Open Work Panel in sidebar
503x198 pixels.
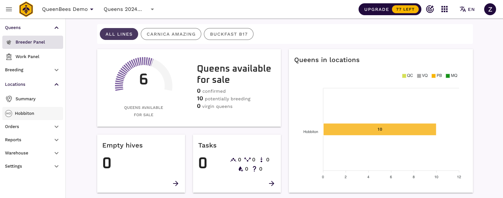tap(27, 57)
